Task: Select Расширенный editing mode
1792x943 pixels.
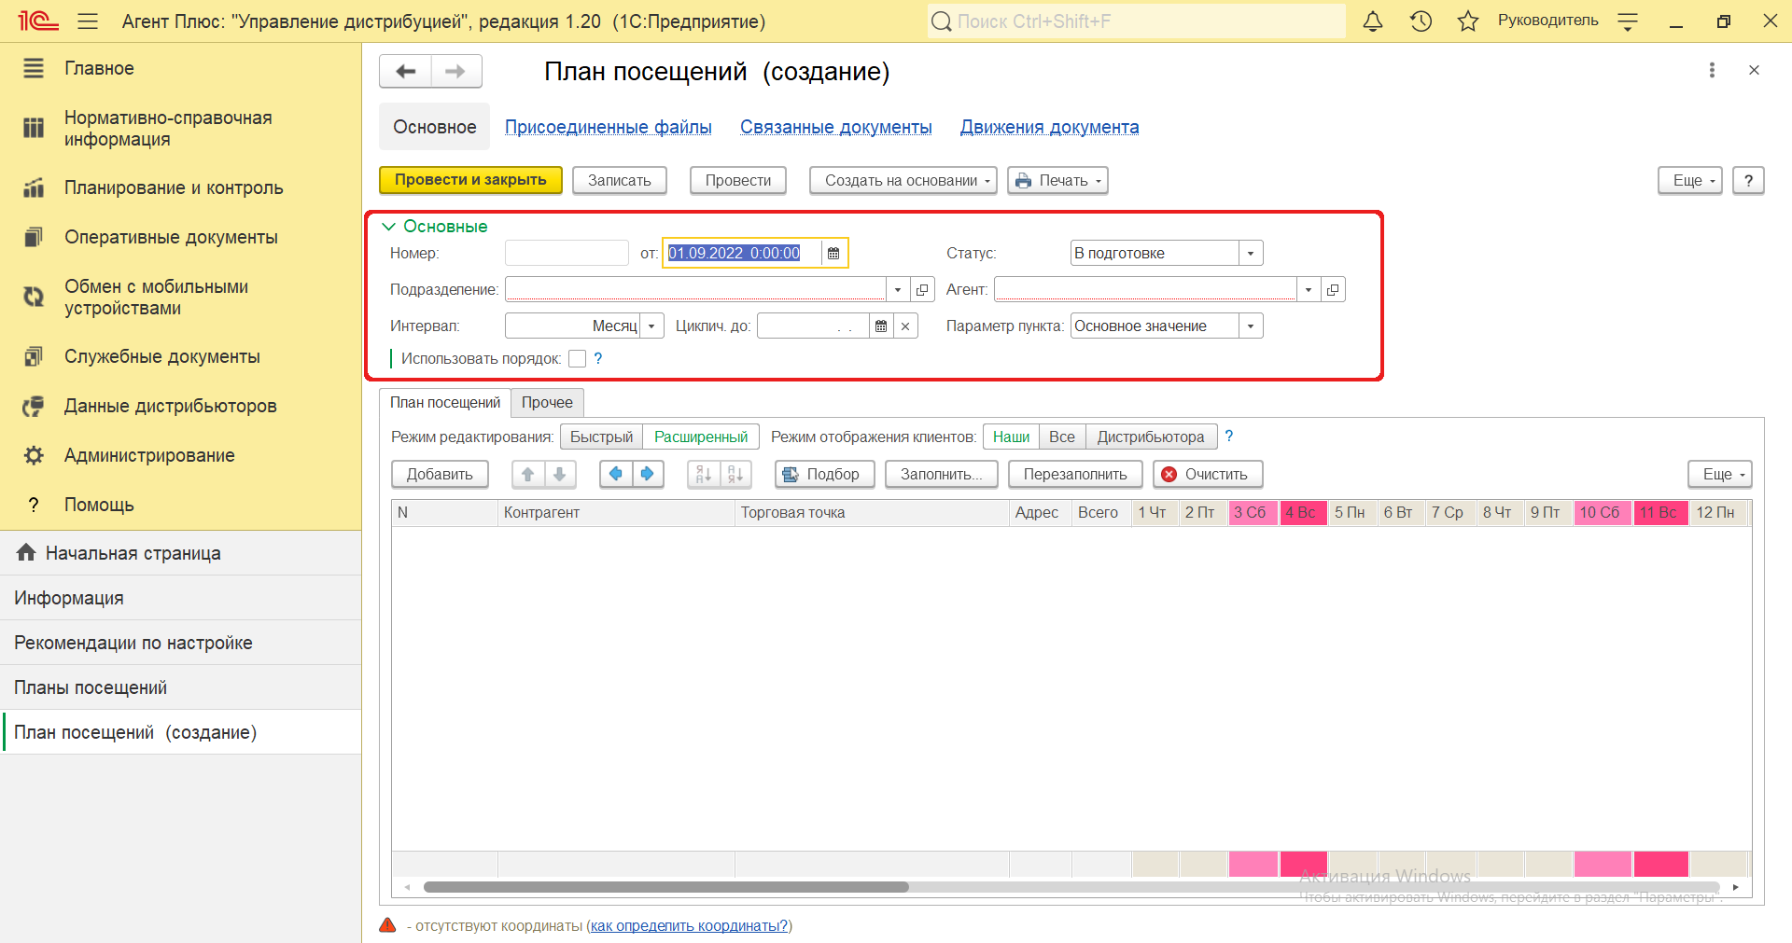Action: click(701, 437)
